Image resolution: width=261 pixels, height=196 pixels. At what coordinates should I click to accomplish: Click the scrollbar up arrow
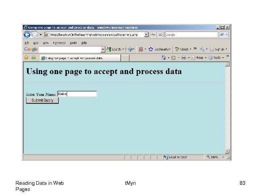tap(227, 64)
